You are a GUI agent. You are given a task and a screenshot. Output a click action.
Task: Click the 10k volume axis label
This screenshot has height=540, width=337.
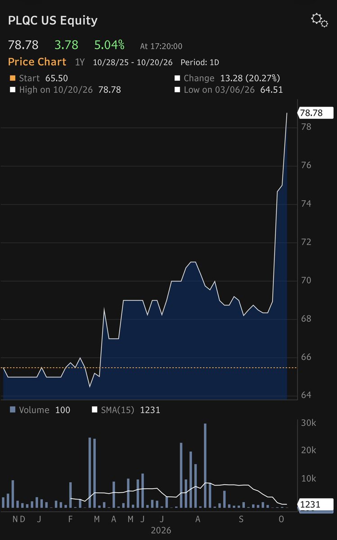click(x=309, y=478)
